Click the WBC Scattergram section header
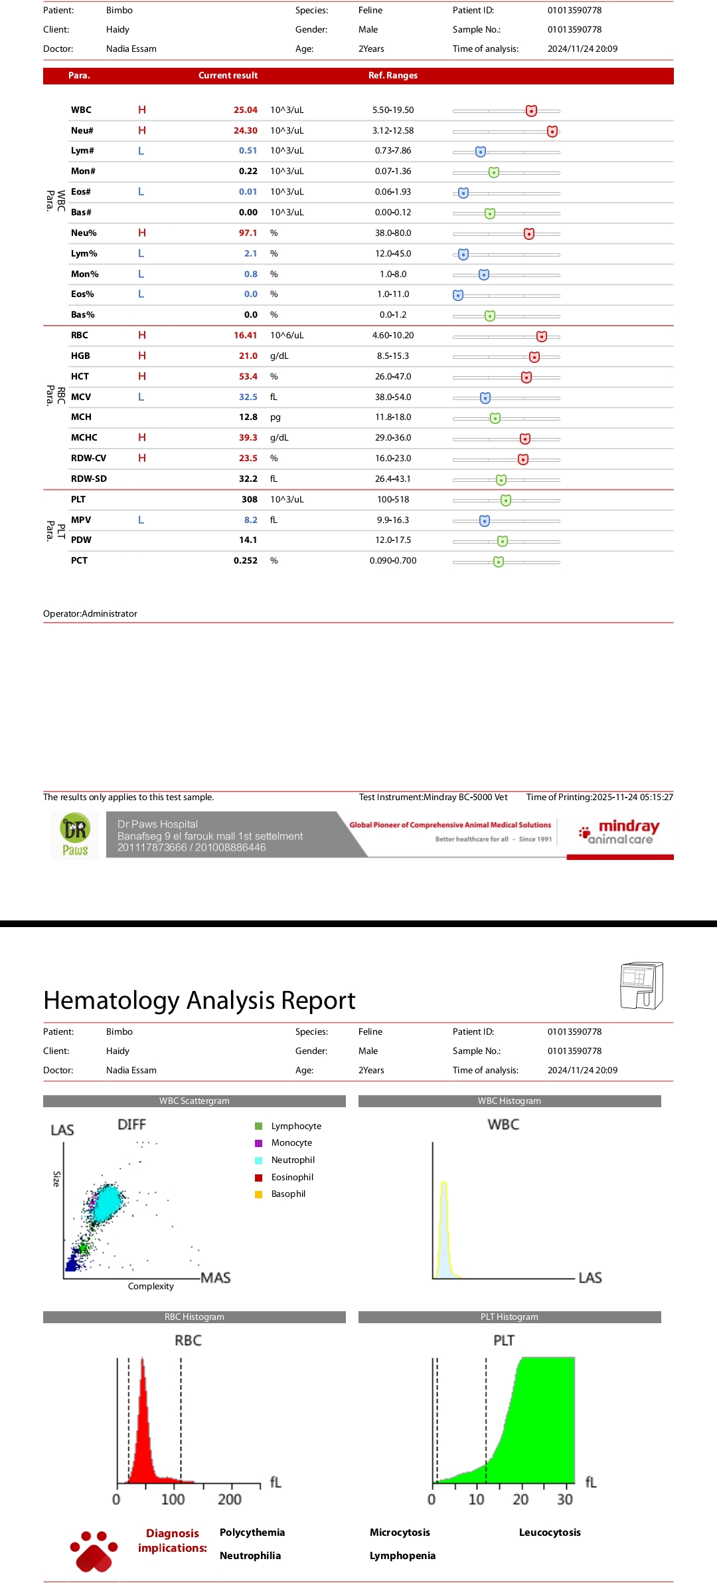Image resolution: width=717 pixels, height=1595 pixels. 194,1101
